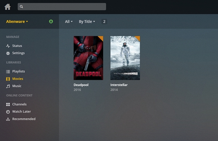The image size is (218, 141).
Task: Click the Interstellar title text
Action: (119, 85)
